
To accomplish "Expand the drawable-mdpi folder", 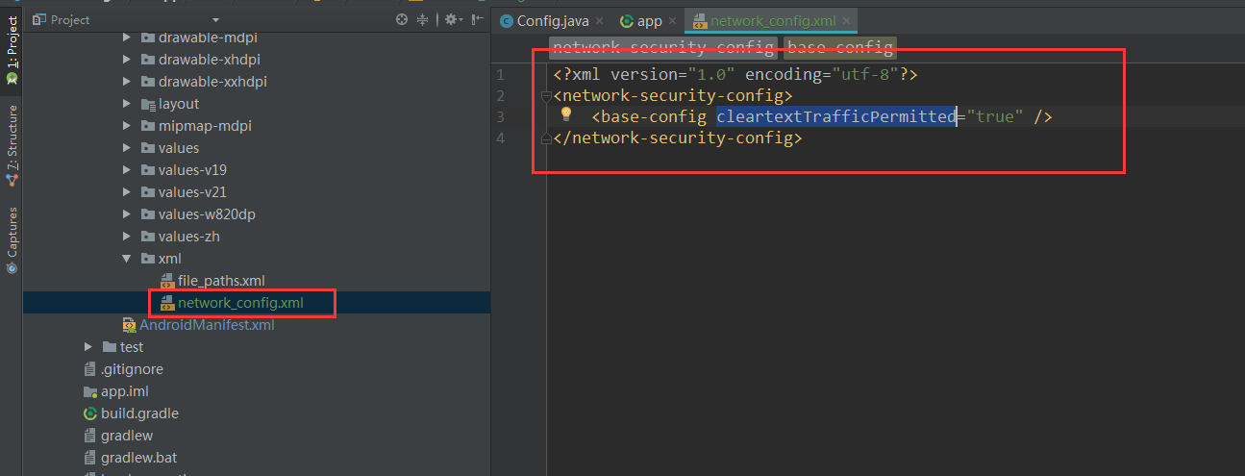I will (127, 38).
